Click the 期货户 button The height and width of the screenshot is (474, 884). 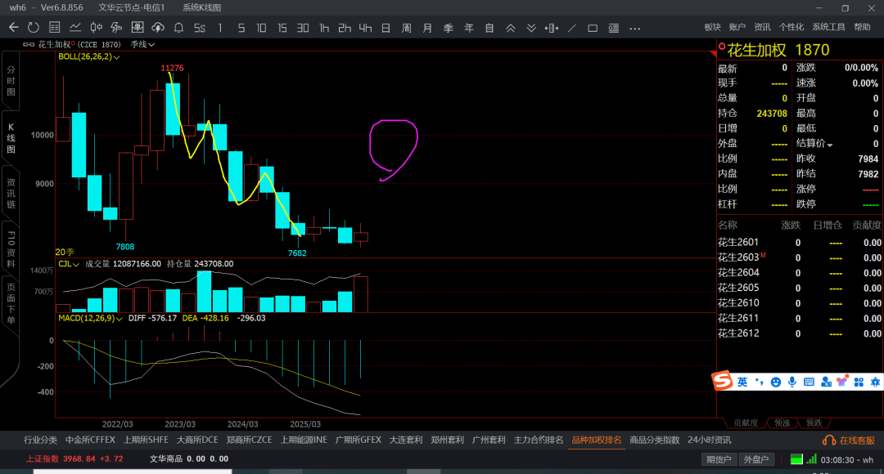pos(719,459)
